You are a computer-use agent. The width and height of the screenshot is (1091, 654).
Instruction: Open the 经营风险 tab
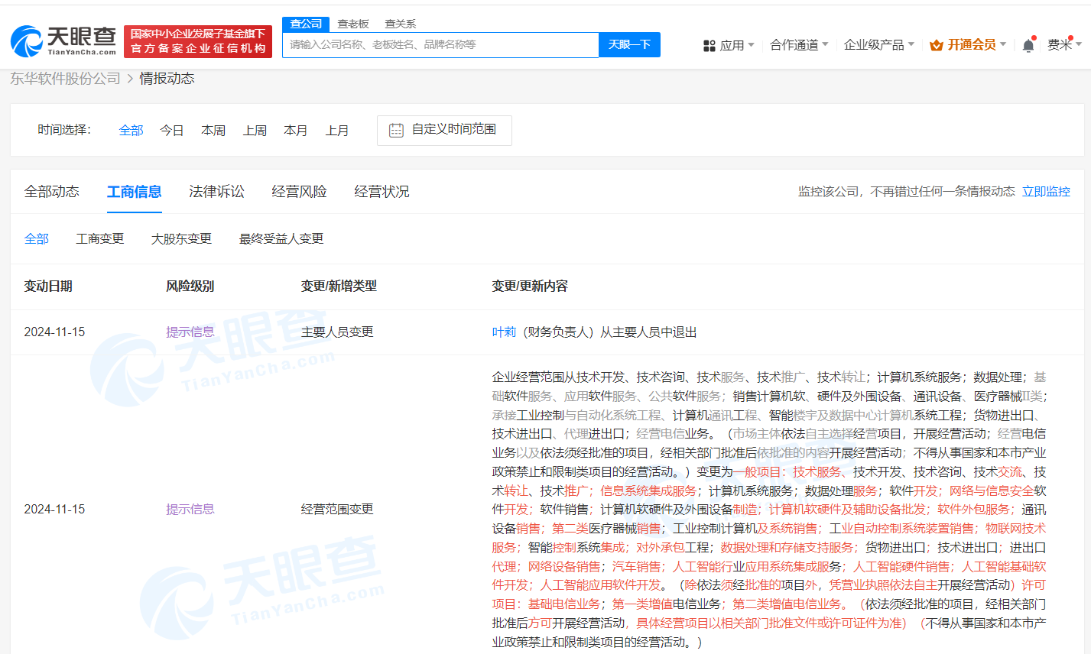(x=299, y=192)
